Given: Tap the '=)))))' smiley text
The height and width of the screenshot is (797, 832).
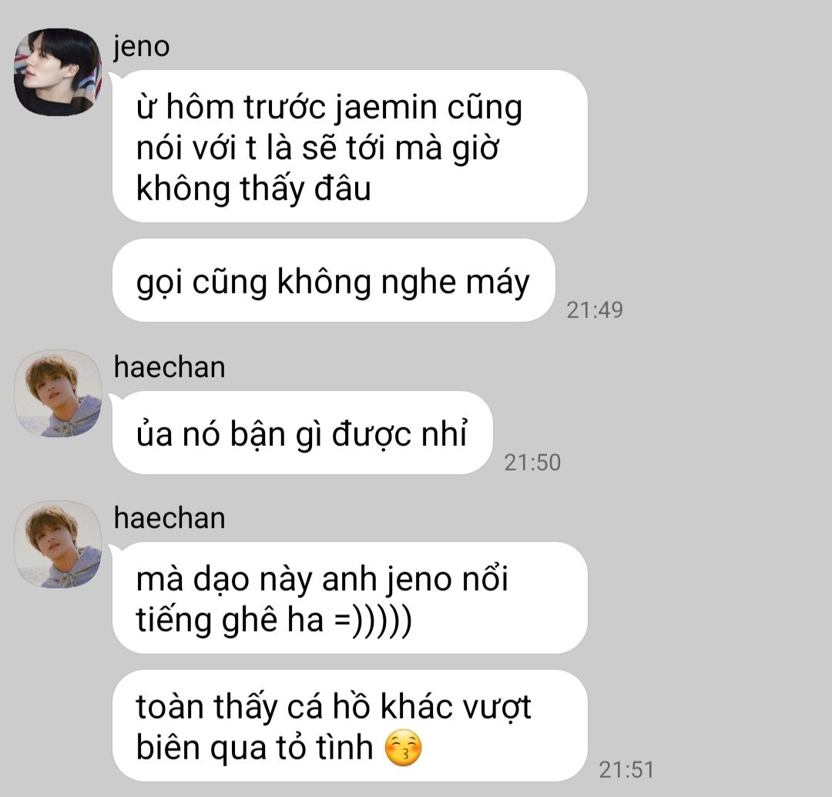Looking at the screenshot, I should [x=373, y=619].
